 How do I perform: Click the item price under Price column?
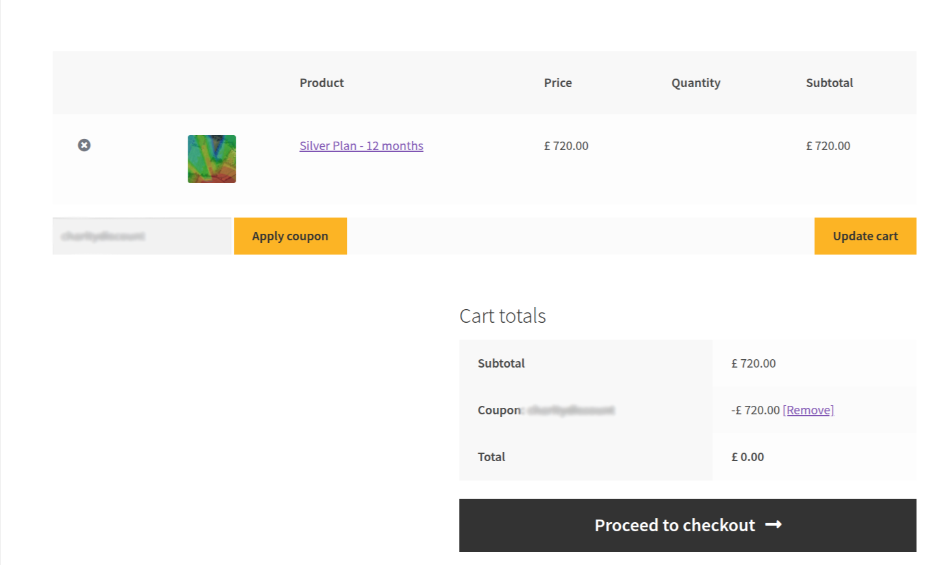(x=566, y=146)
